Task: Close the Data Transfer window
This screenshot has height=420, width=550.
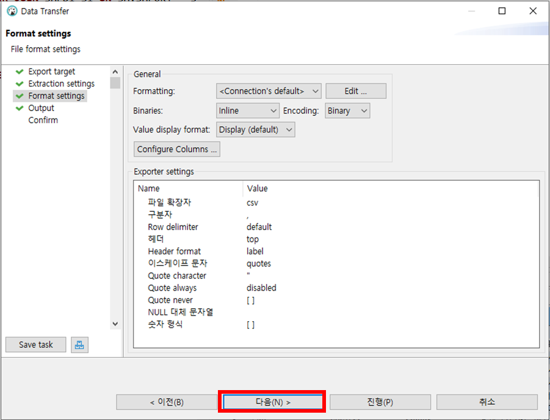Action: coord(533,11)
